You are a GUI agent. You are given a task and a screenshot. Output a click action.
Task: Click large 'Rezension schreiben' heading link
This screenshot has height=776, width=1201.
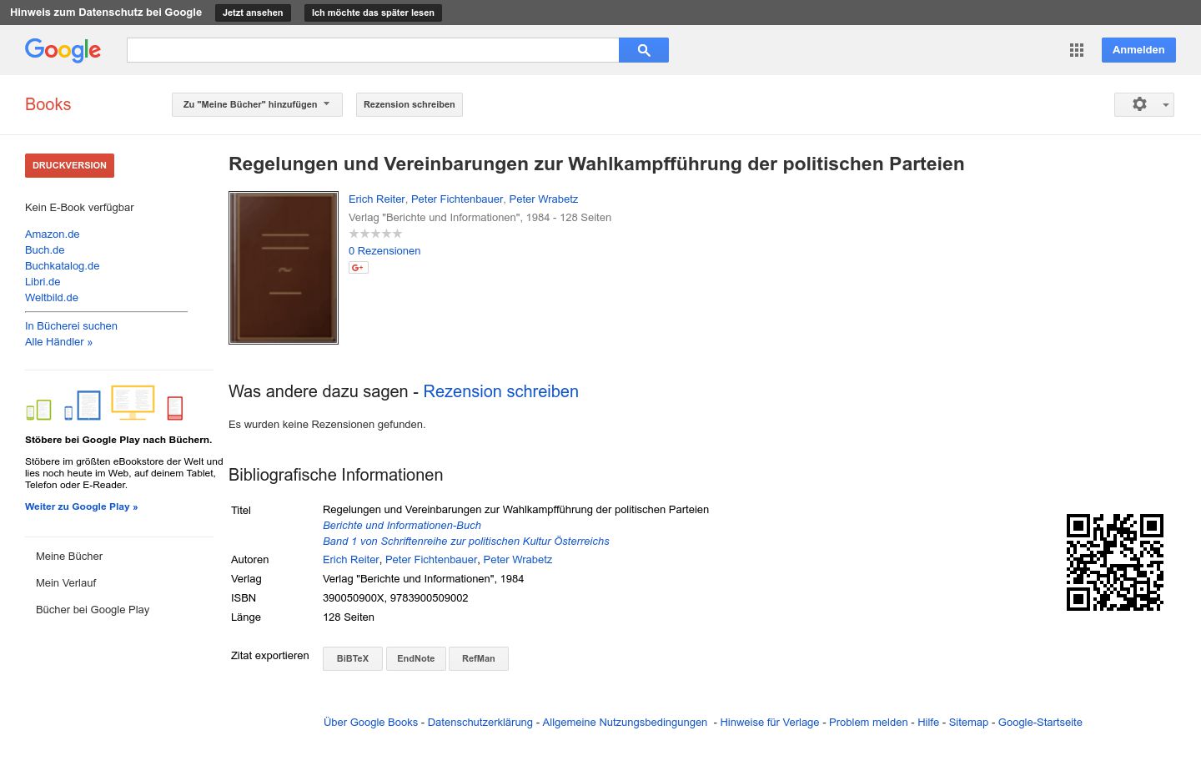(500, 391)
